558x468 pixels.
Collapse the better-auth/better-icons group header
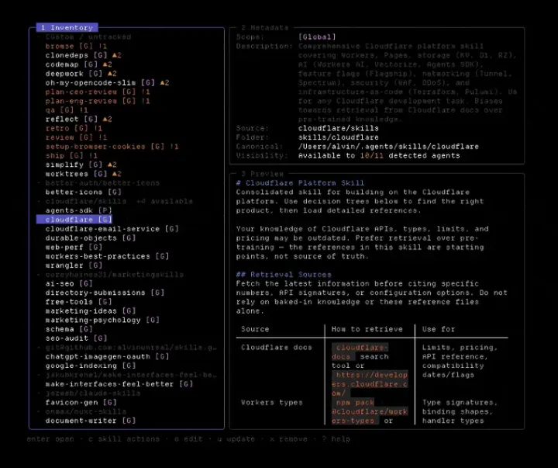pyautogui.click(x=98, y=183)
